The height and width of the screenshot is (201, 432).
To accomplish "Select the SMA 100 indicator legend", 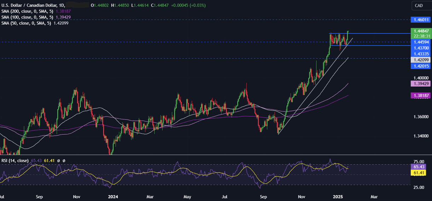I will [27, 17].
